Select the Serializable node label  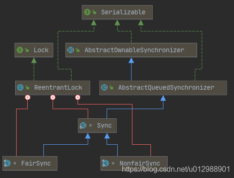[123, 12]
